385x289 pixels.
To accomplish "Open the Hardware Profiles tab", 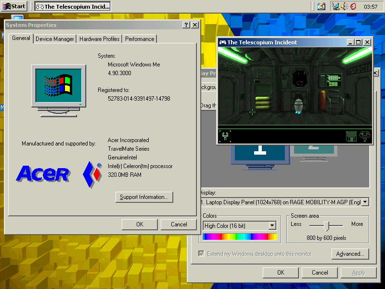I will (x=100, y=39).
